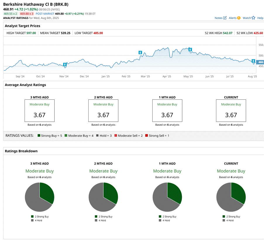Click the '2 Strong Buy' legend under 2 MTHS AGO pie
This screenshot has height=240, width=264.
pyautogui.click(x=104, y=216)
